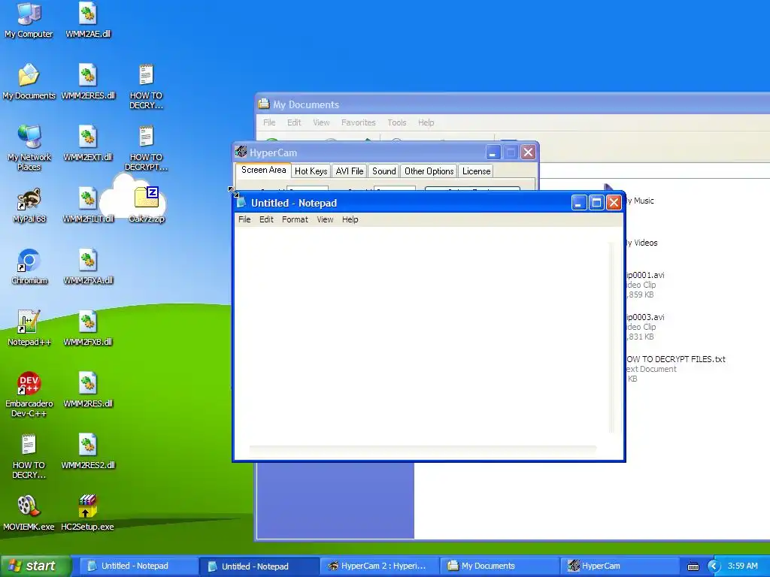
Task: Expand hidden system tray icons arrow
Action: [714, 566]
